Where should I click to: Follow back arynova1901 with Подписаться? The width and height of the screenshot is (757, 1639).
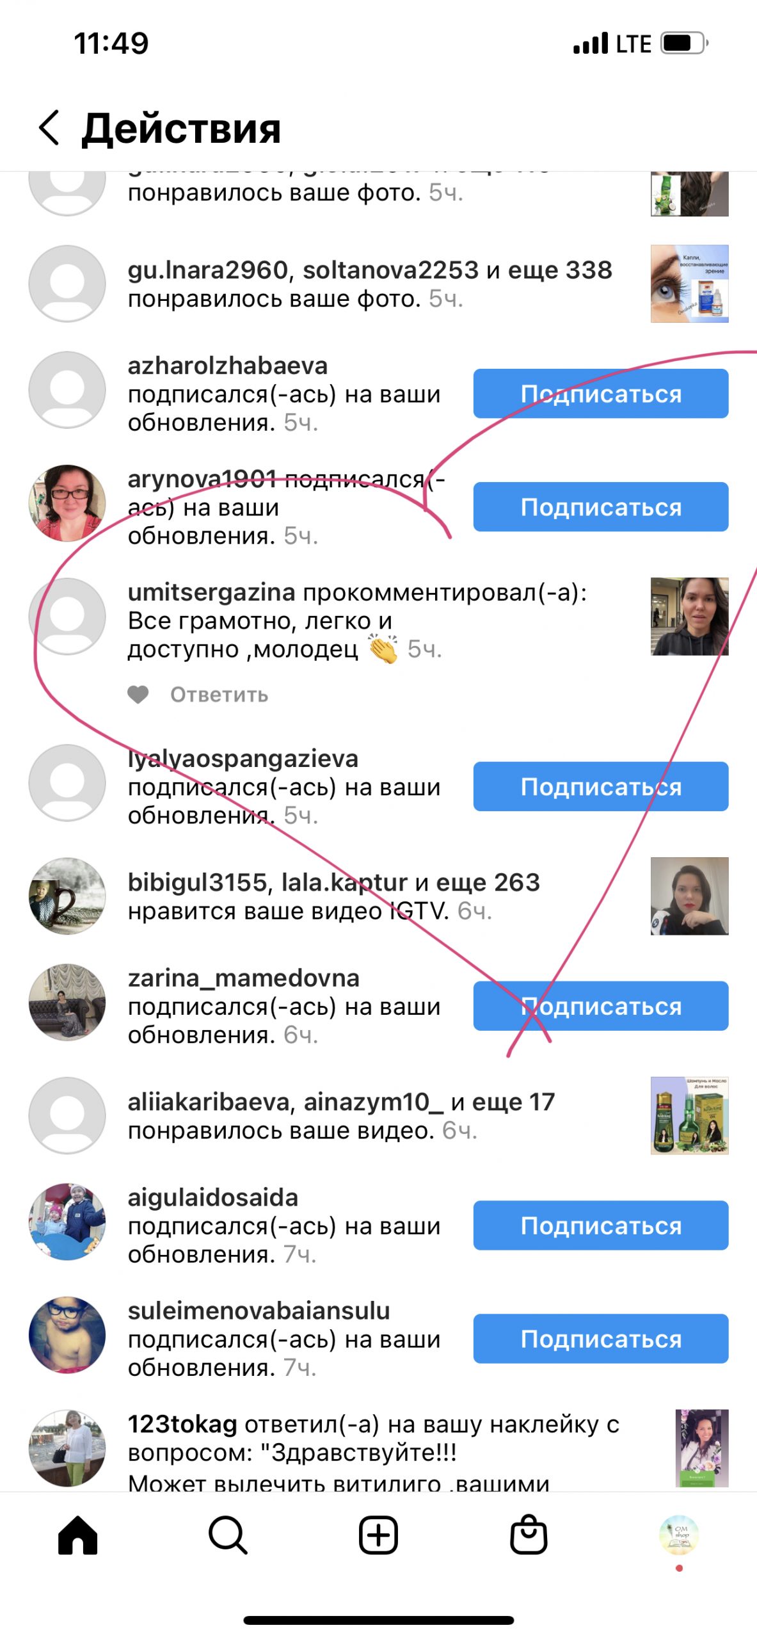[x=601, y=507]
